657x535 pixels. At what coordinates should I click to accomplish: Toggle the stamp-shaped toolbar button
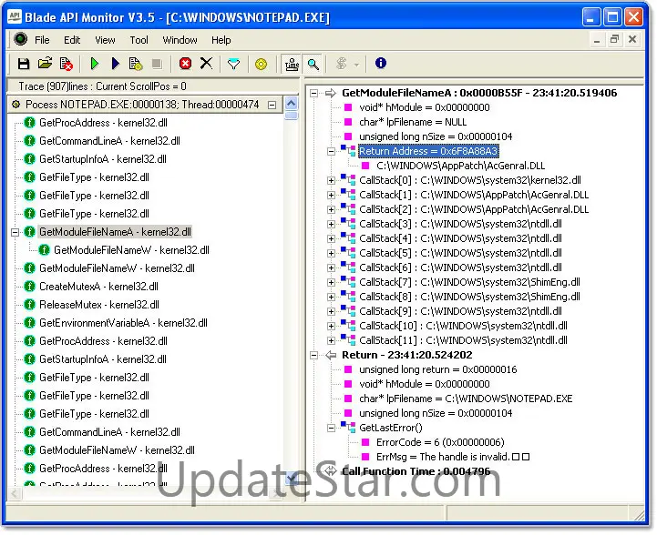pos(292,64)
